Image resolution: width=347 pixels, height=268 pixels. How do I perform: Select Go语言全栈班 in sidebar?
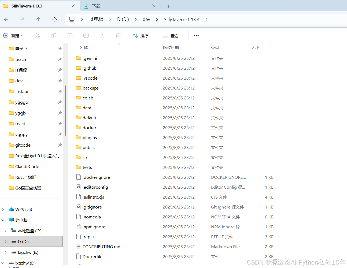click(28, 188)
